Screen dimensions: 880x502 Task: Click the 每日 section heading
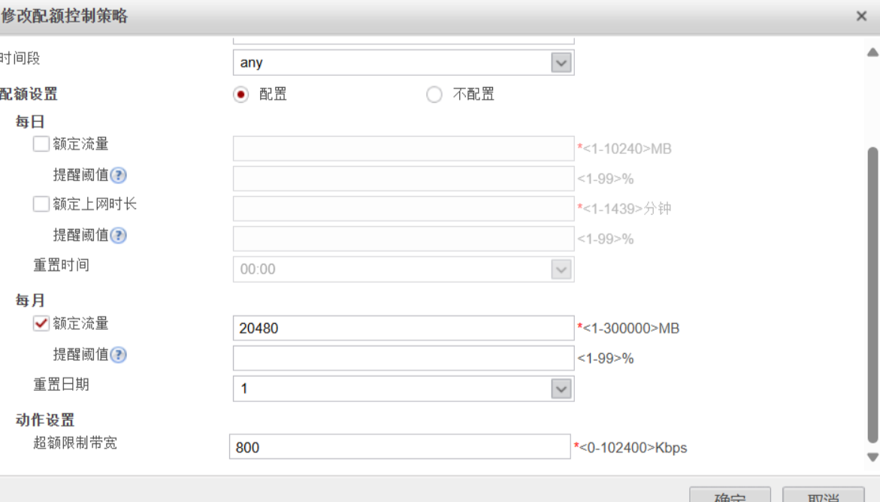coord(30,121)
